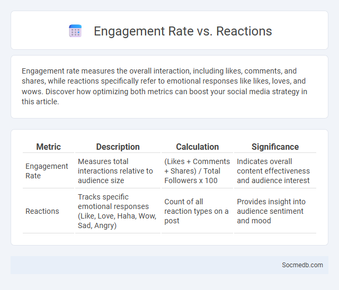Click the 'Reactions' metric cell

click(x=48, y=211)
